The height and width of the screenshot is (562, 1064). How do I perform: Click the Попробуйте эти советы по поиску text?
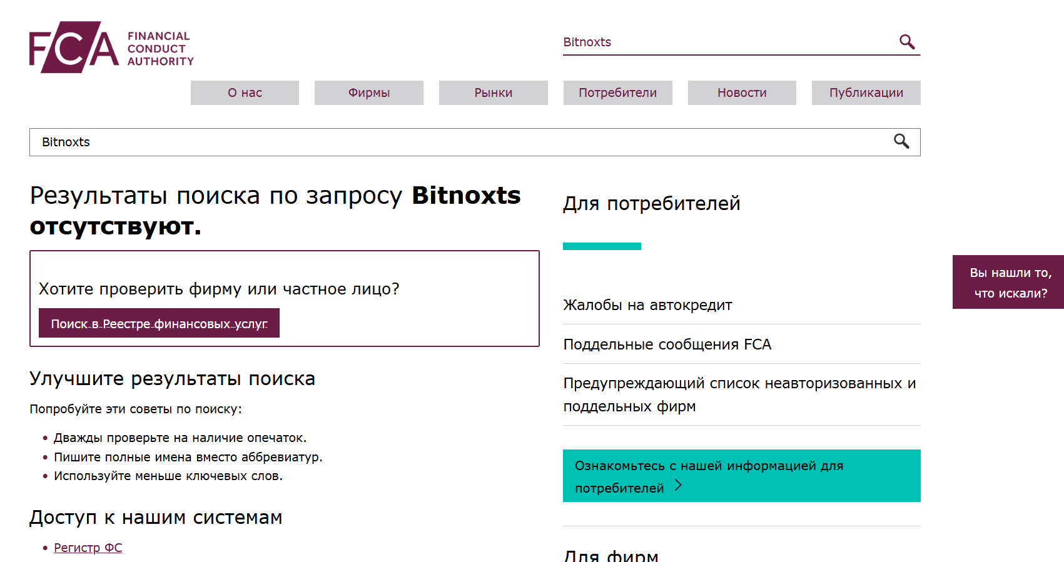pos(136,409)
